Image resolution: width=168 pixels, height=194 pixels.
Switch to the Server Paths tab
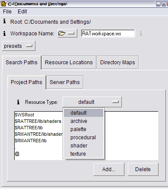(65, 82)
